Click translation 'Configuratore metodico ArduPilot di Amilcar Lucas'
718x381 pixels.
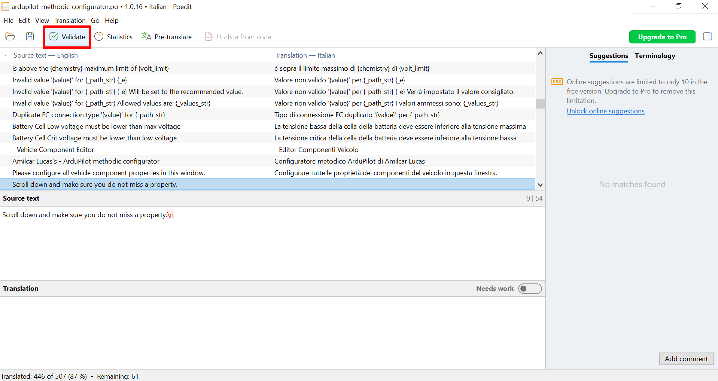pyautogui.click(x=349, y=161)
